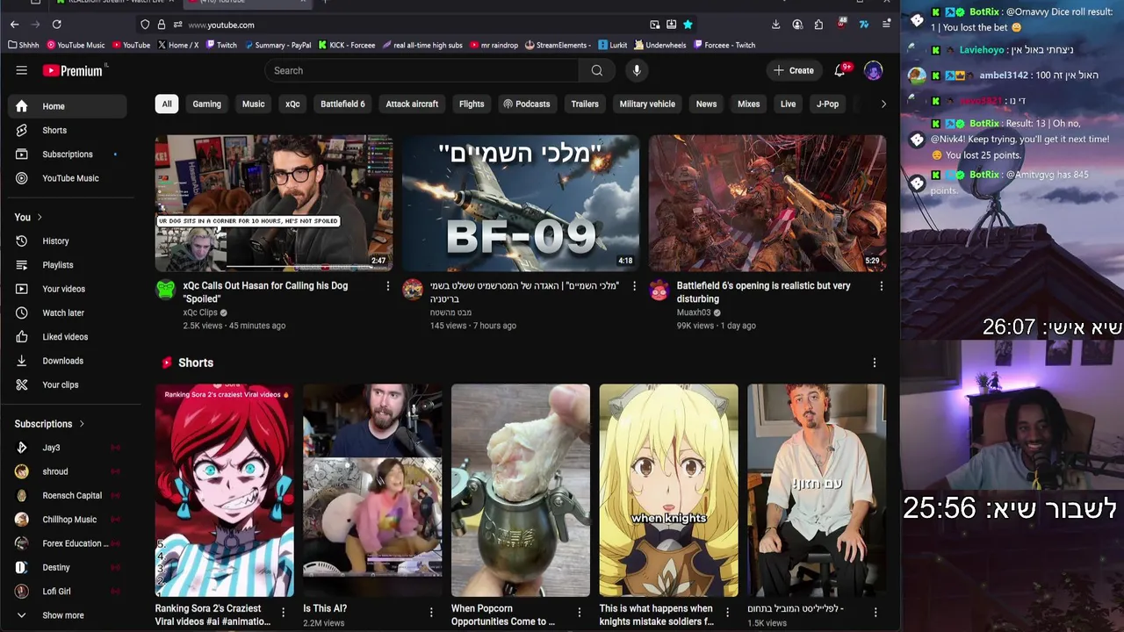Select the Live filter chip
Screen dimensions: 1124x632
[789, 104]
